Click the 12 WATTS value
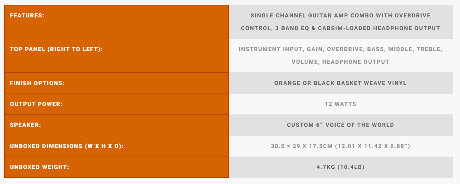 click(340, 104)
